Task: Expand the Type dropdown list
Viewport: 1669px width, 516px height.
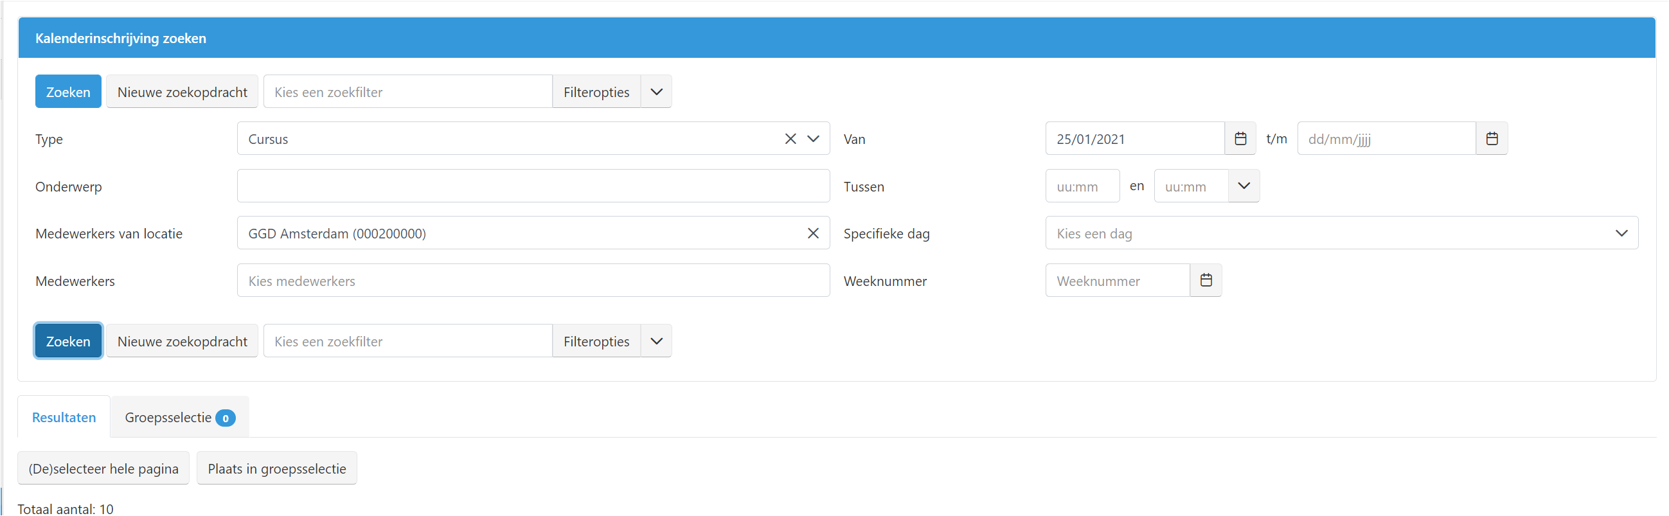Action: coord(813,139)
